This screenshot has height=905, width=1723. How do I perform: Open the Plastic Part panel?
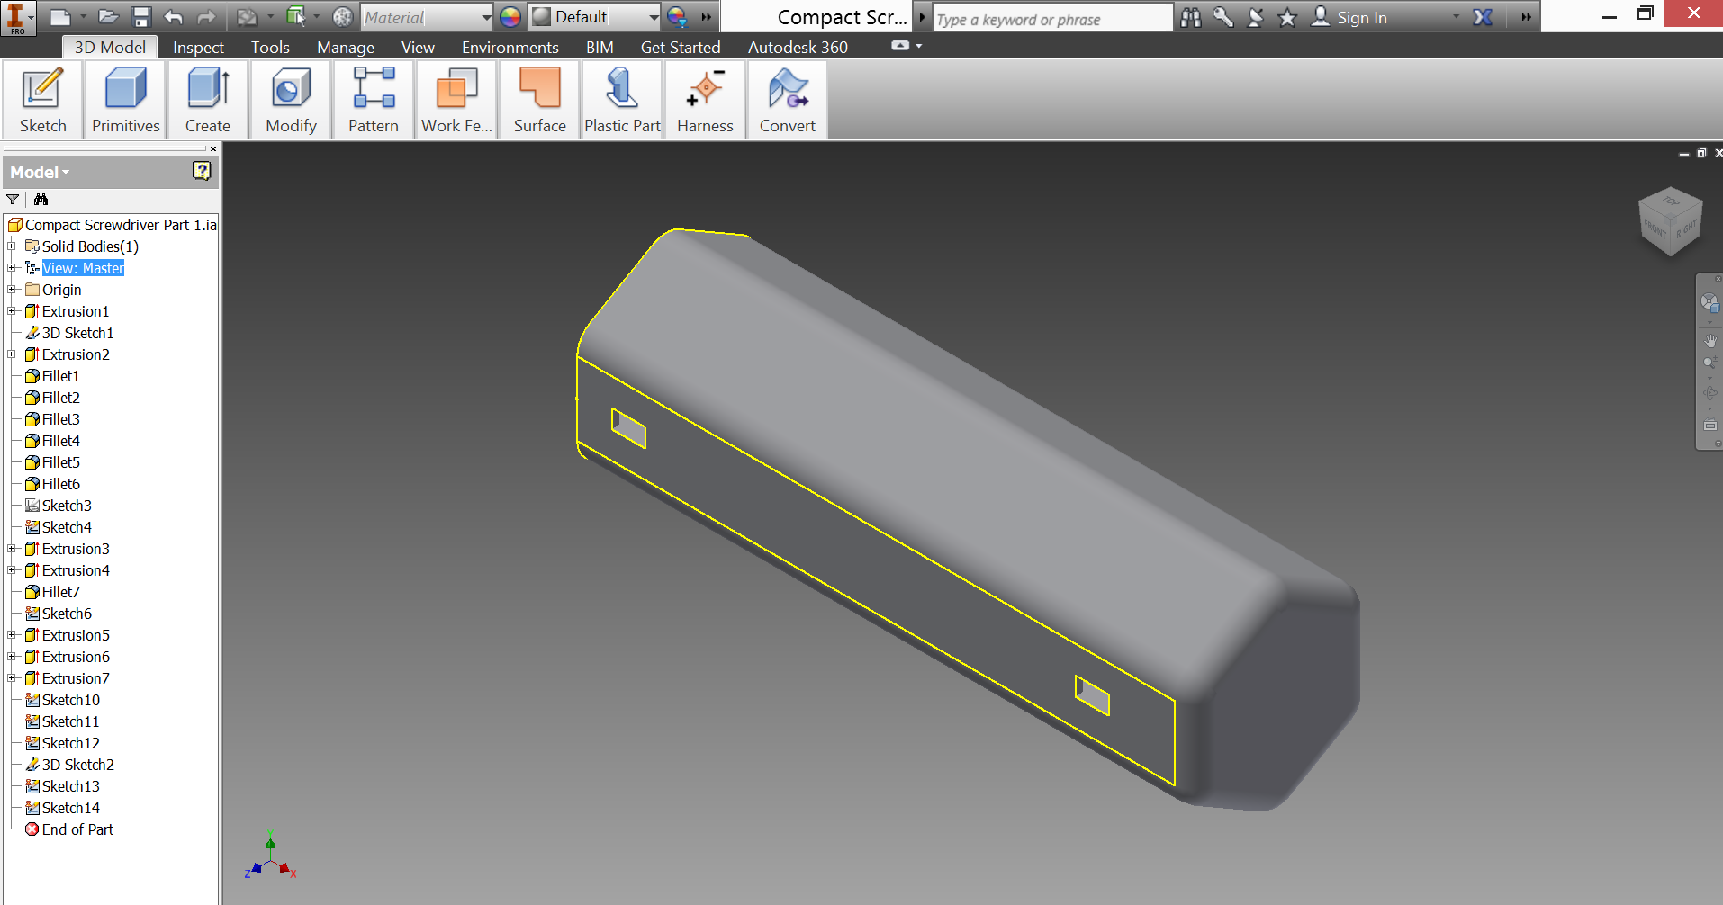[622, 100]
